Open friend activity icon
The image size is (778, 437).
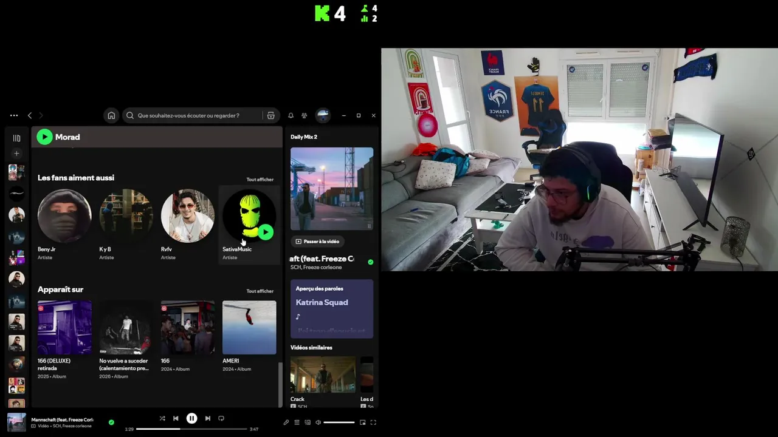pyautogui.click(x=305, y=115)
